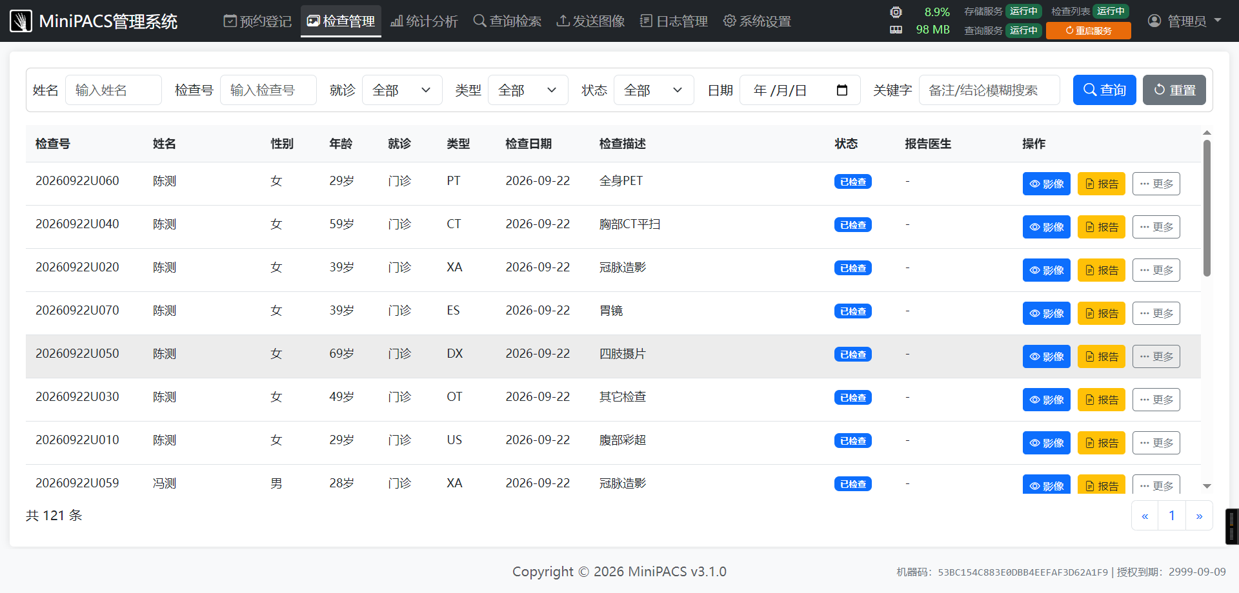Click the 检查日期 column header
Viewport: 1239px width, 593px height.
pos(529,144)
